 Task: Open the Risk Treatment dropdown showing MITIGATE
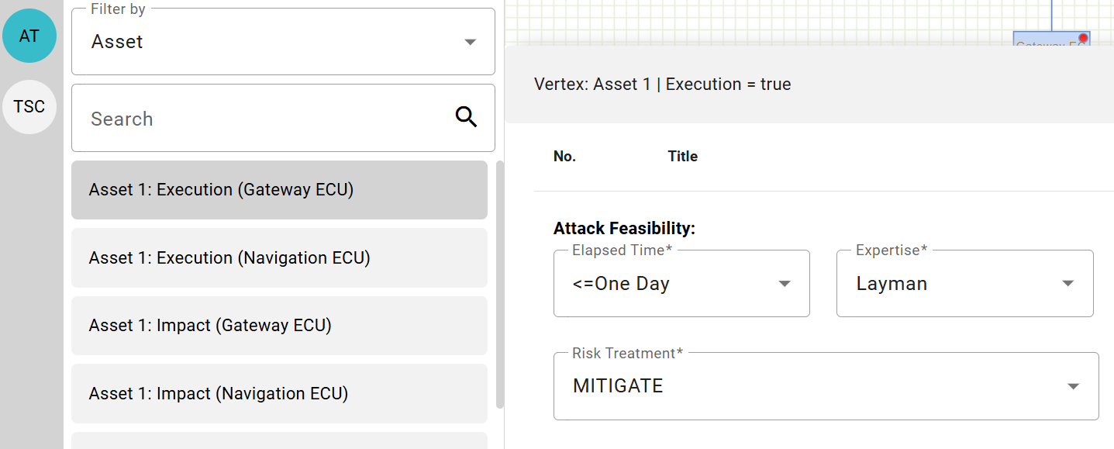1073,385
